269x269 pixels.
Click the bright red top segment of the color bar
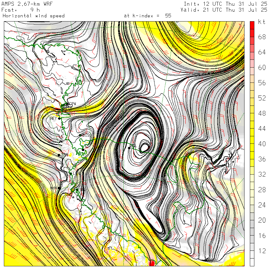(252, 25)
